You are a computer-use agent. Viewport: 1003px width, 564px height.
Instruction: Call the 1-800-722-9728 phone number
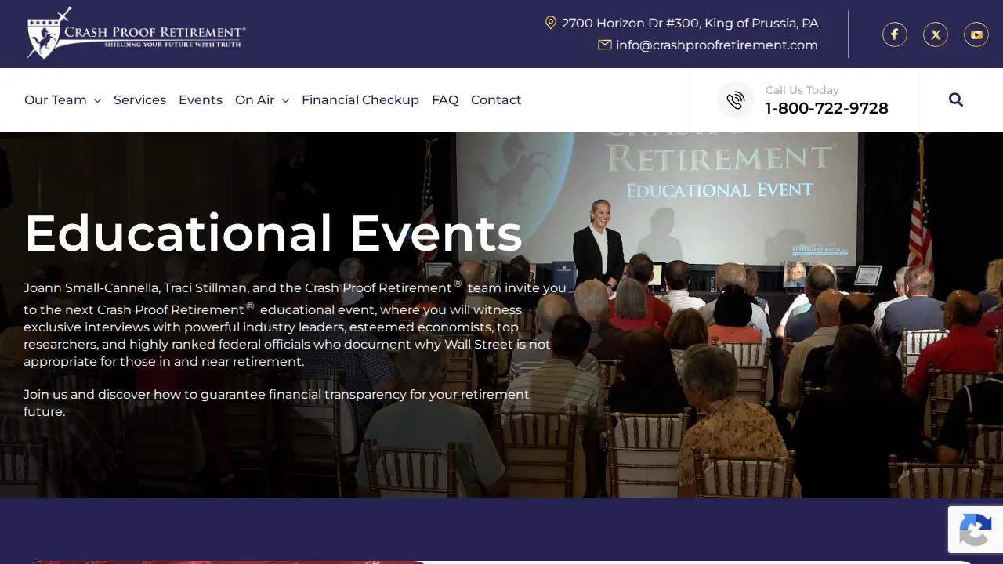tap(827, 108)
